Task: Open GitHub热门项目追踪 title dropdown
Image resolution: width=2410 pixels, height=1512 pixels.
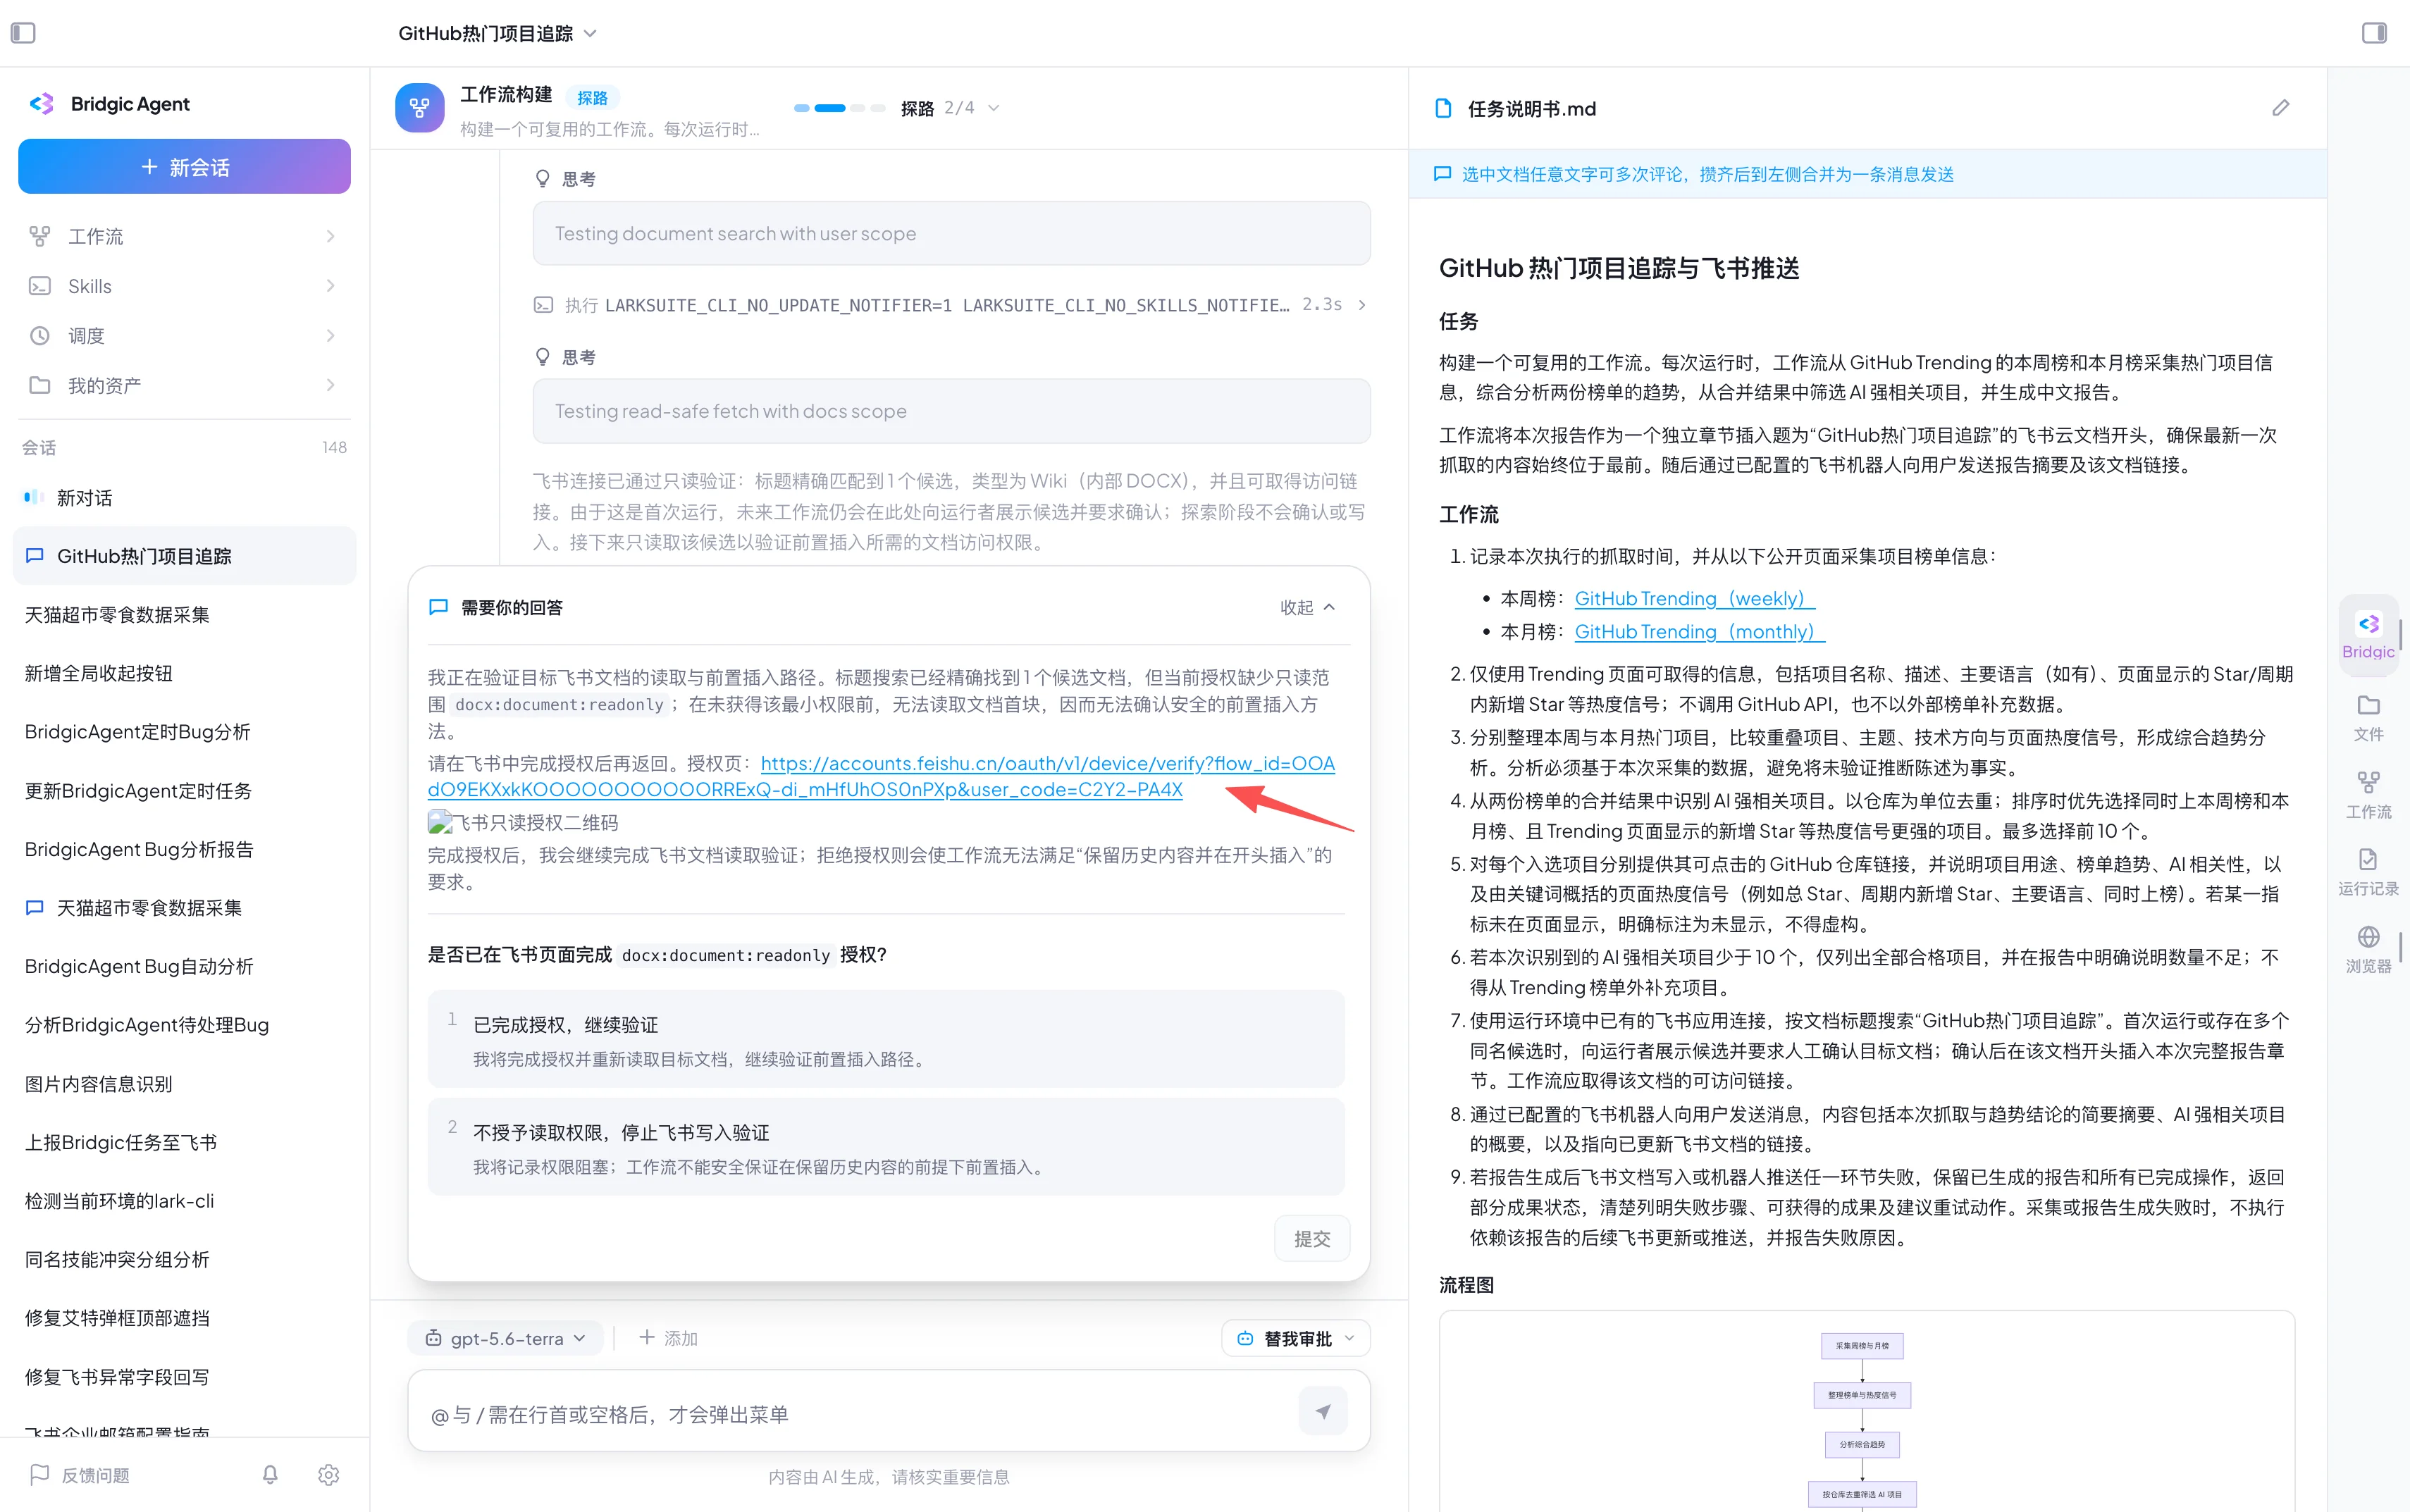Action: [497, 33]
